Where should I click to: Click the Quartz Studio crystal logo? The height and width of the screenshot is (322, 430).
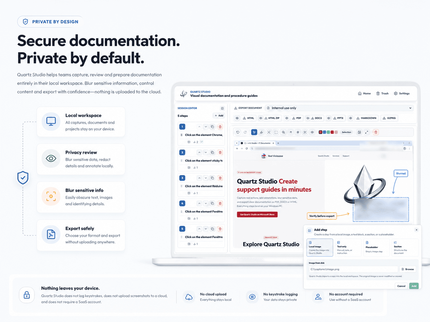pos(184,94)
